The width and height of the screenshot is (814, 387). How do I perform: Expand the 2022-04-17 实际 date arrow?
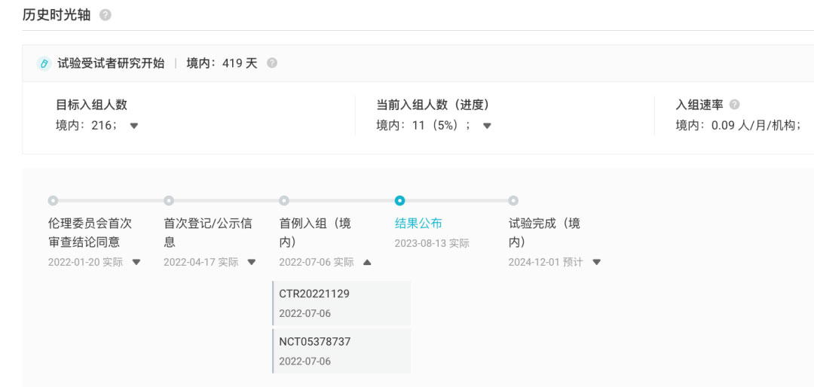coord(252,263)
